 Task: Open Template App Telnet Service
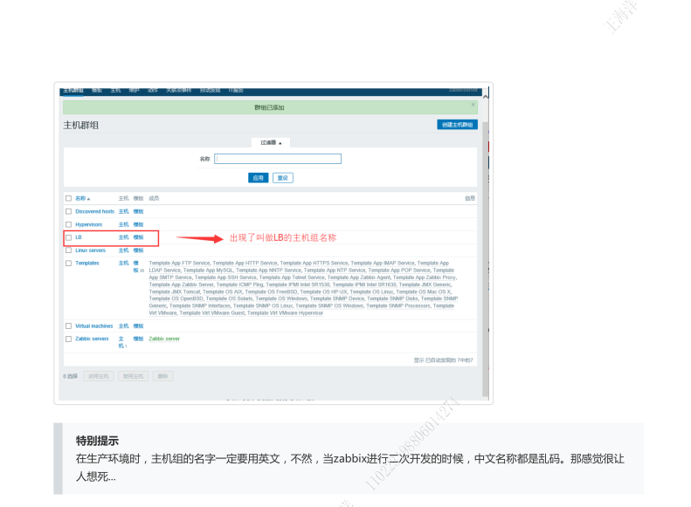pyautogui.click(x=292, y=277)
